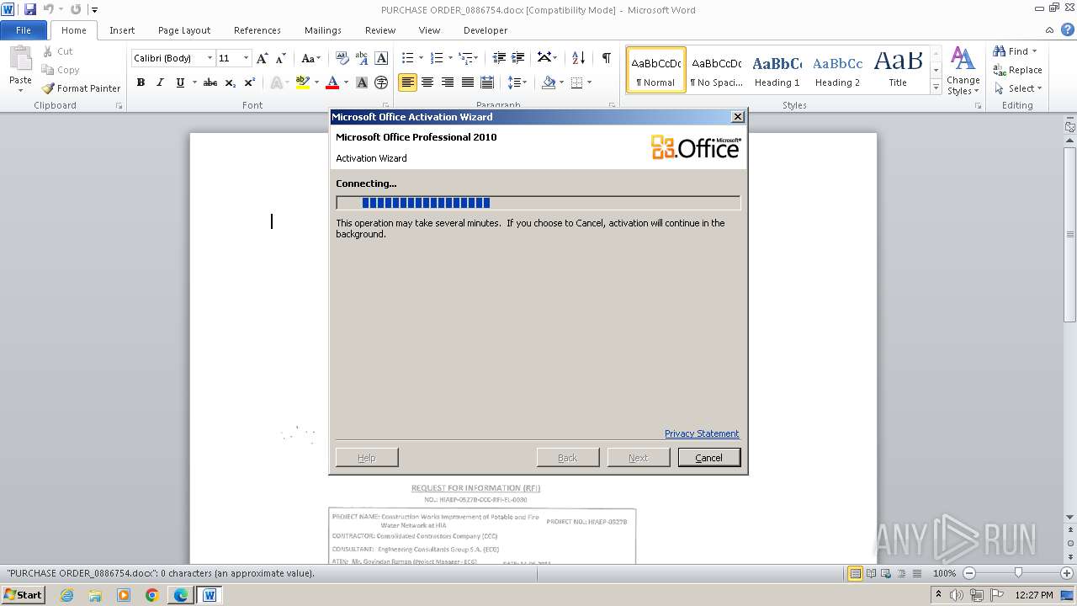Click the Justify alignment icon
This screenshot has height=606, width=1077.
pyautogui.click(x=467, y=82)
